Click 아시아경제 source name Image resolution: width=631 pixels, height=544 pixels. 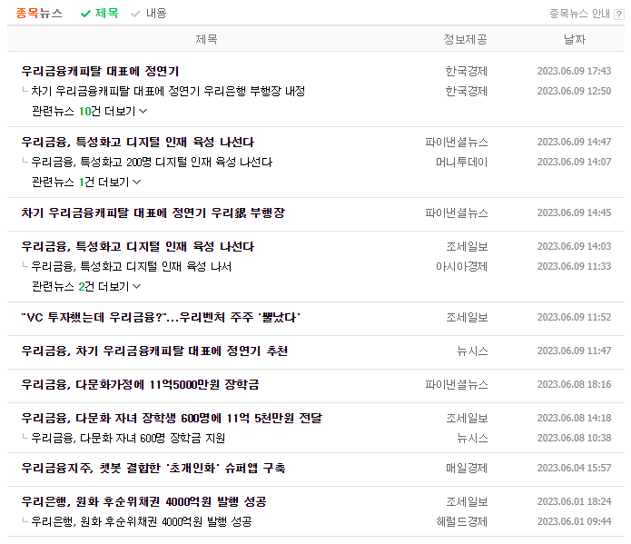click(461, 266)
